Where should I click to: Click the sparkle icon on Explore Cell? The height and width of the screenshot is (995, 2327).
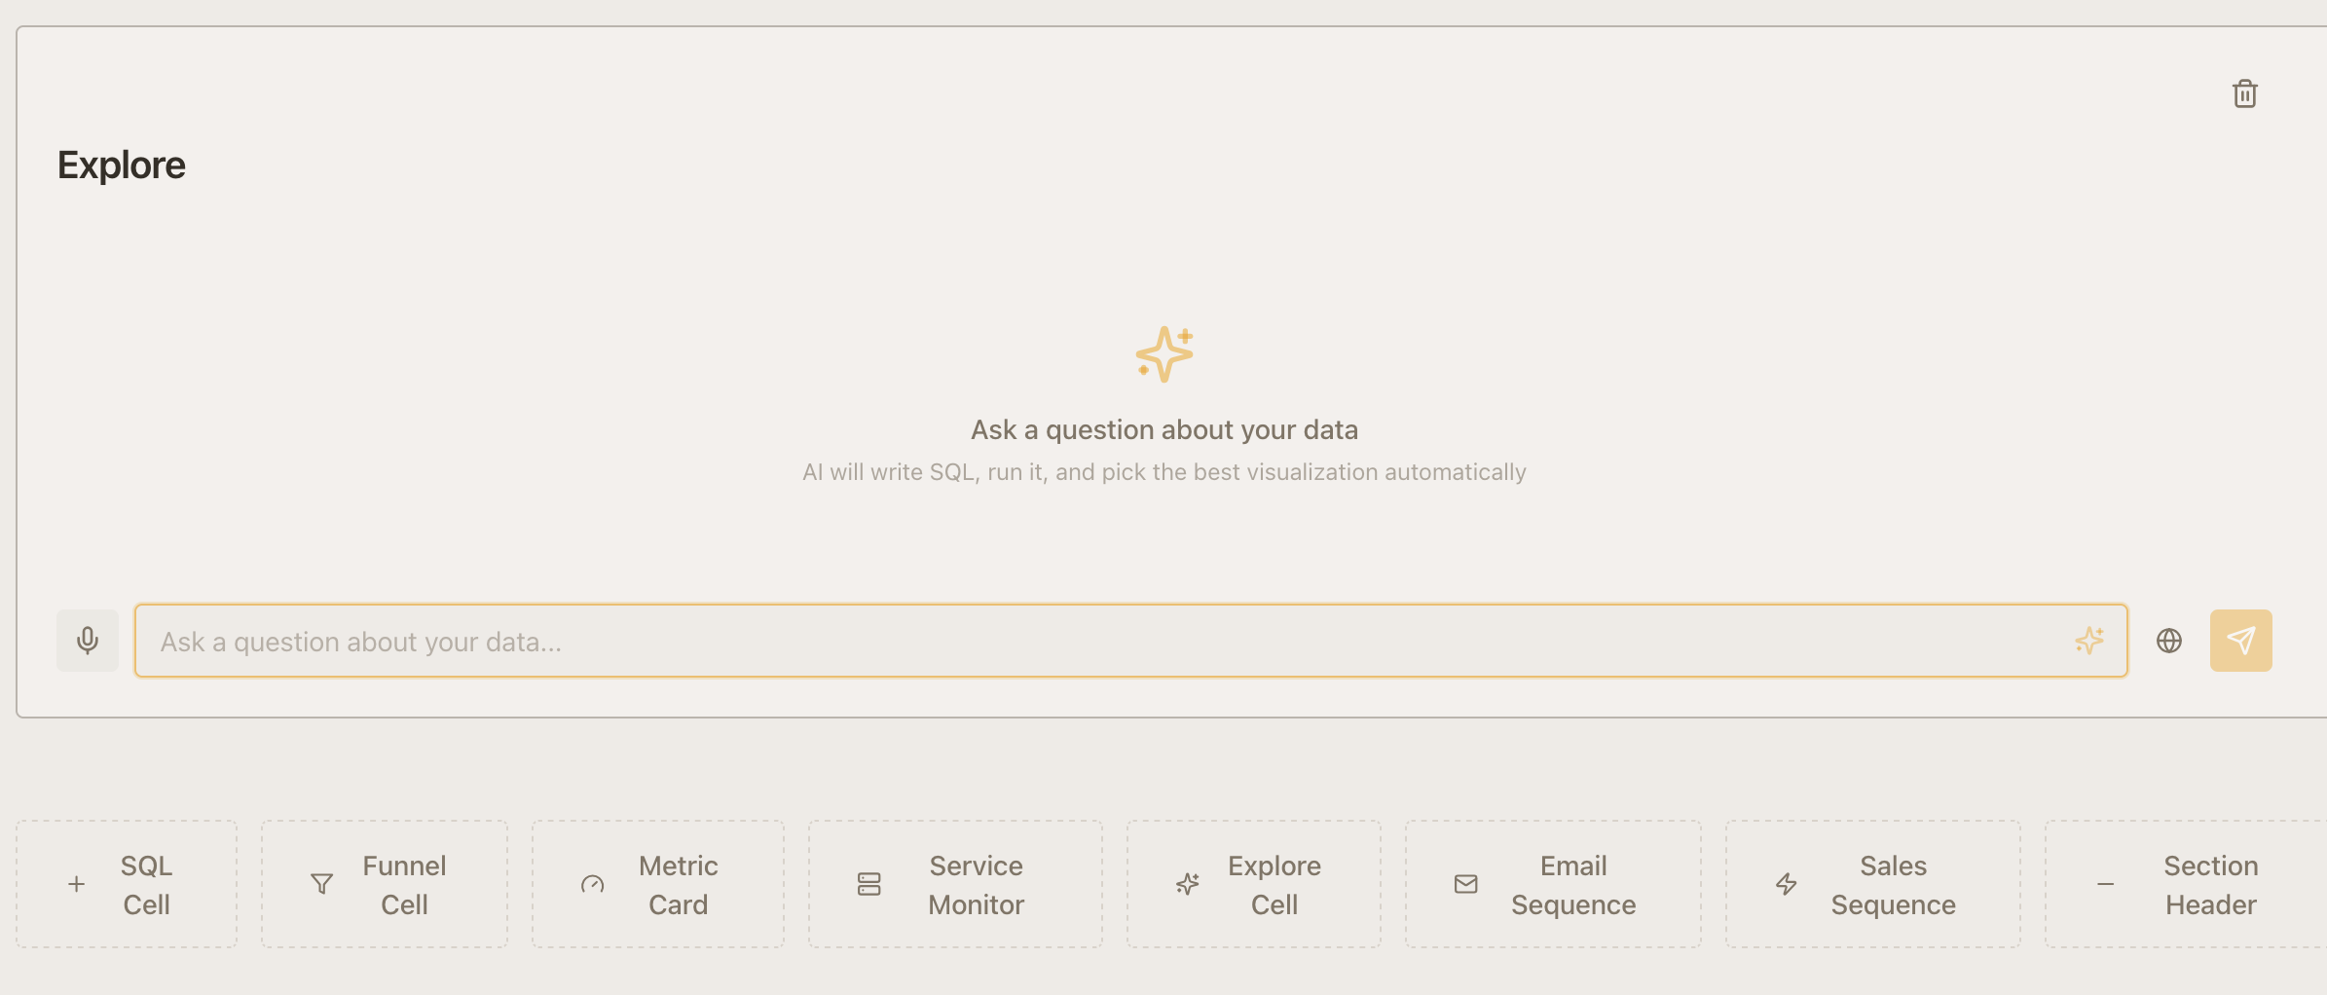(x=1187, y=884)
